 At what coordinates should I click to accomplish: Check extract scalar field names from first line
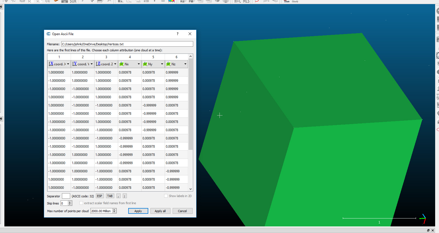tap(81, 203)
